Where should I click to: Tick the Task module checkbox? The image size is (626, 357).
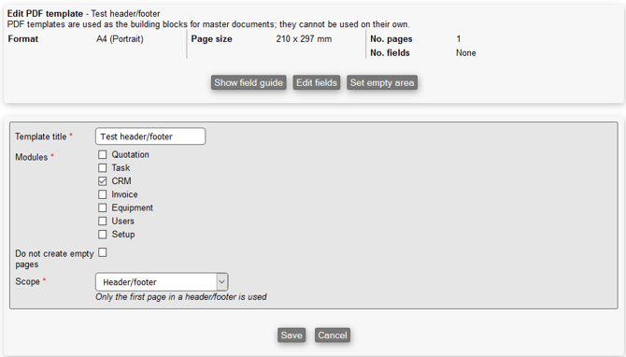coord(103,167)
